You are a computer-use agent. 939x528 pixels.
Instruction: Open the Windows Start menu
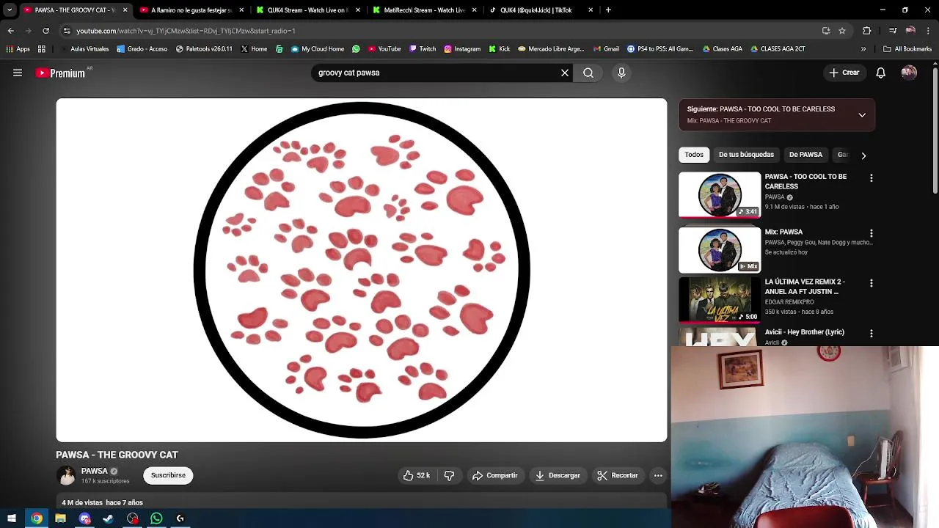pos(12,518)
